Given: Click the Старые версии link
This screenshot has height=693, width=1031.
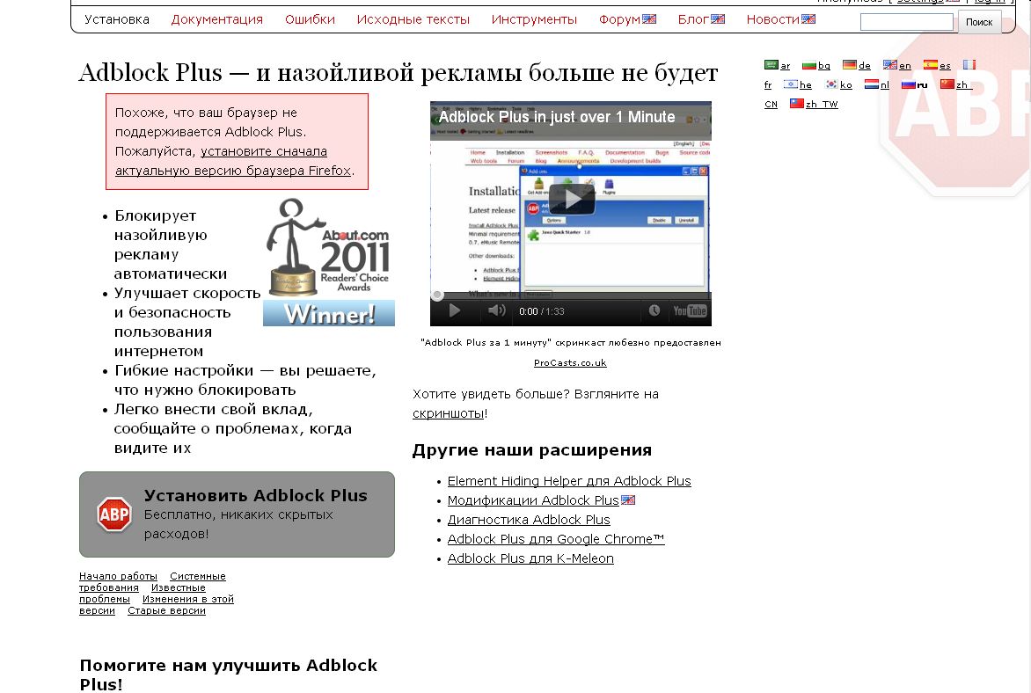Looking at the screenshot, I should (x=166, y=611).
